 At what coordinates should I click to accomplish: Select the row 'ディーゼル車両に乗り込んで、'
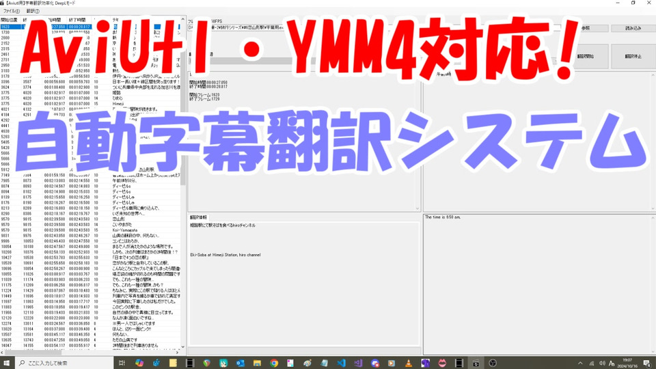click(x=90, y=208)
